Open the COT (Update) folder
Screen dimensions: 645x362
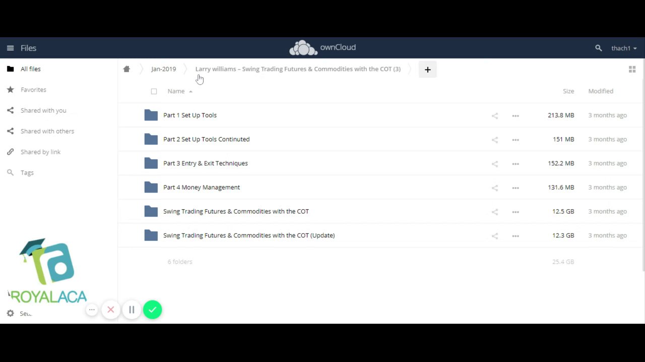(249, 235)
